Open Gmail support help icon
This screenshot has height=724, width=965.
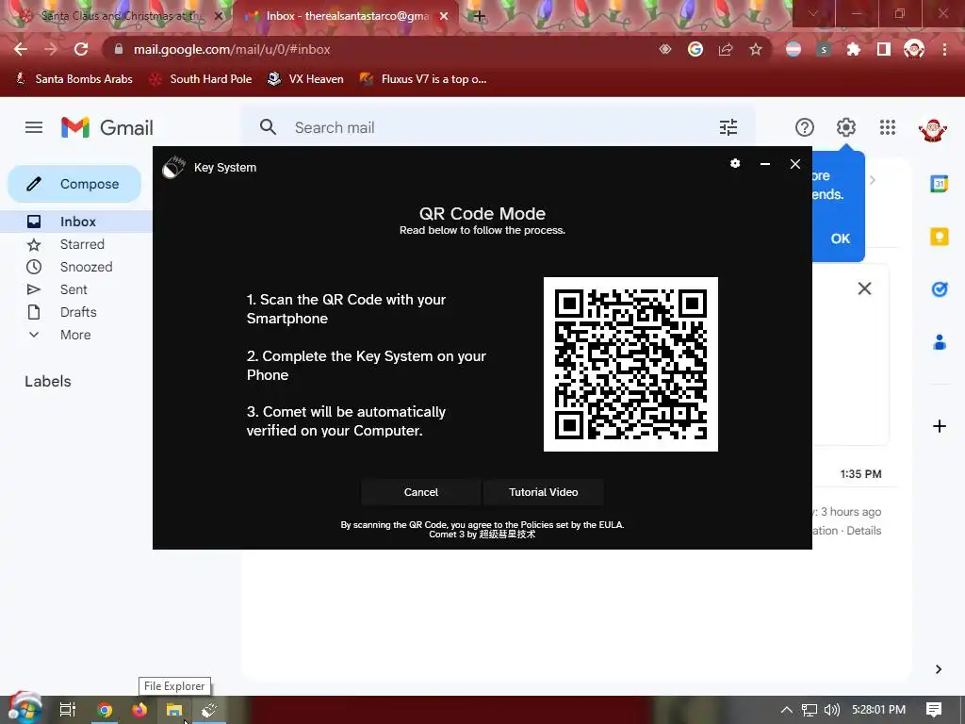coord(805,127)
